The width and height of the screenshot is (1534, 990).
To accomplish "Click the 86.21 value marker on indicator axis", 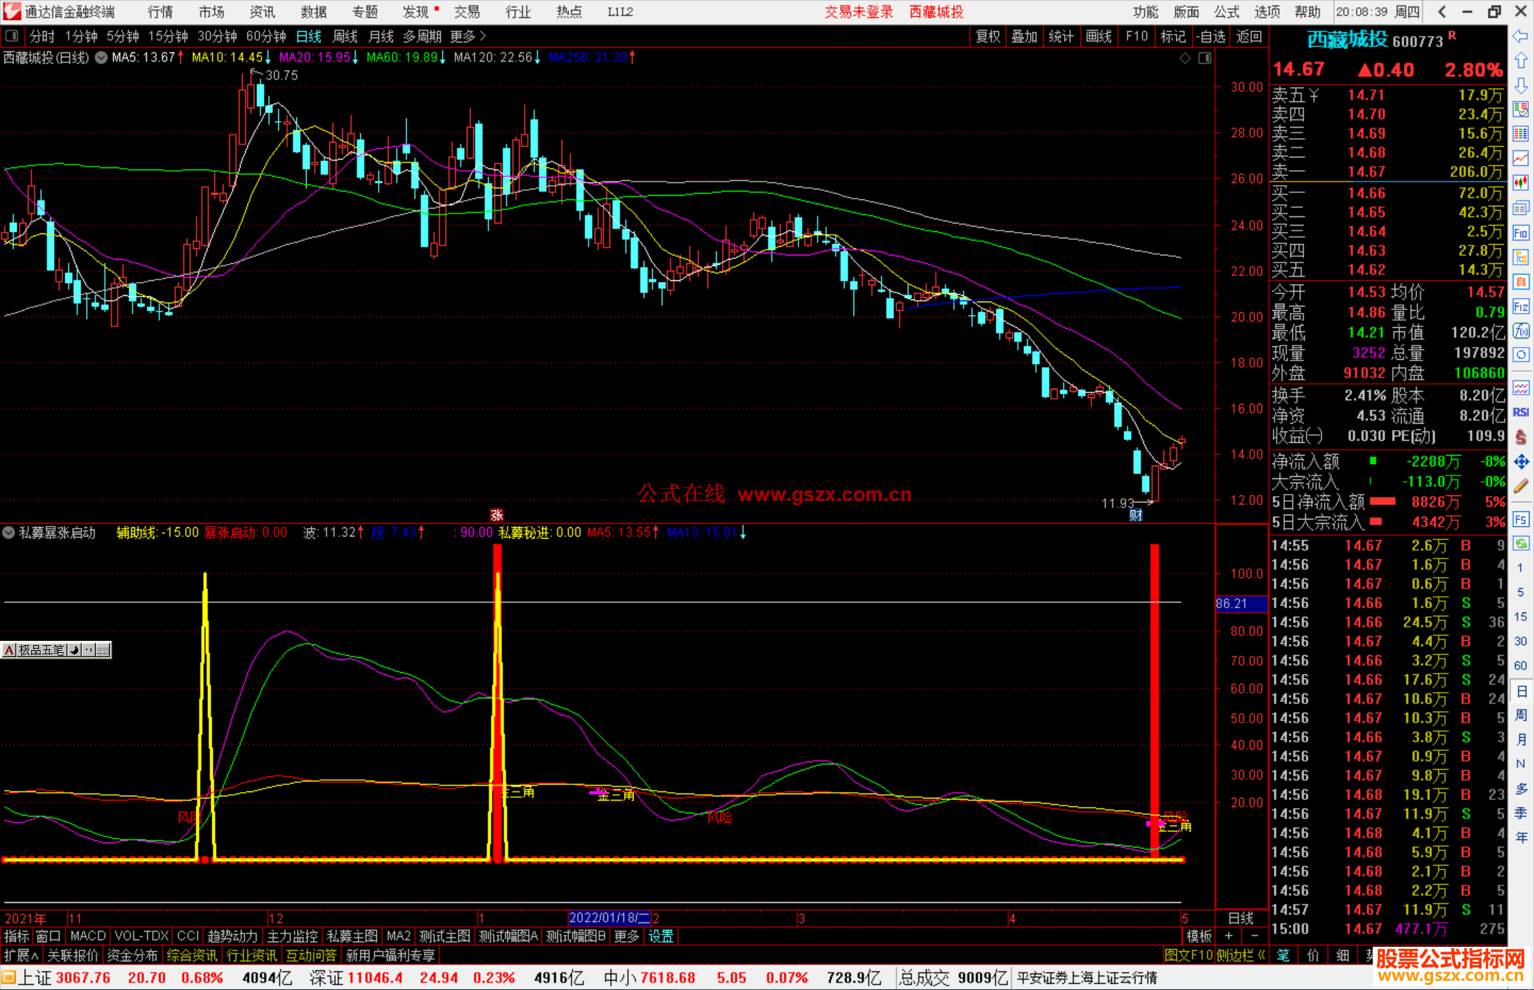I will click(x=1241, y=603).
